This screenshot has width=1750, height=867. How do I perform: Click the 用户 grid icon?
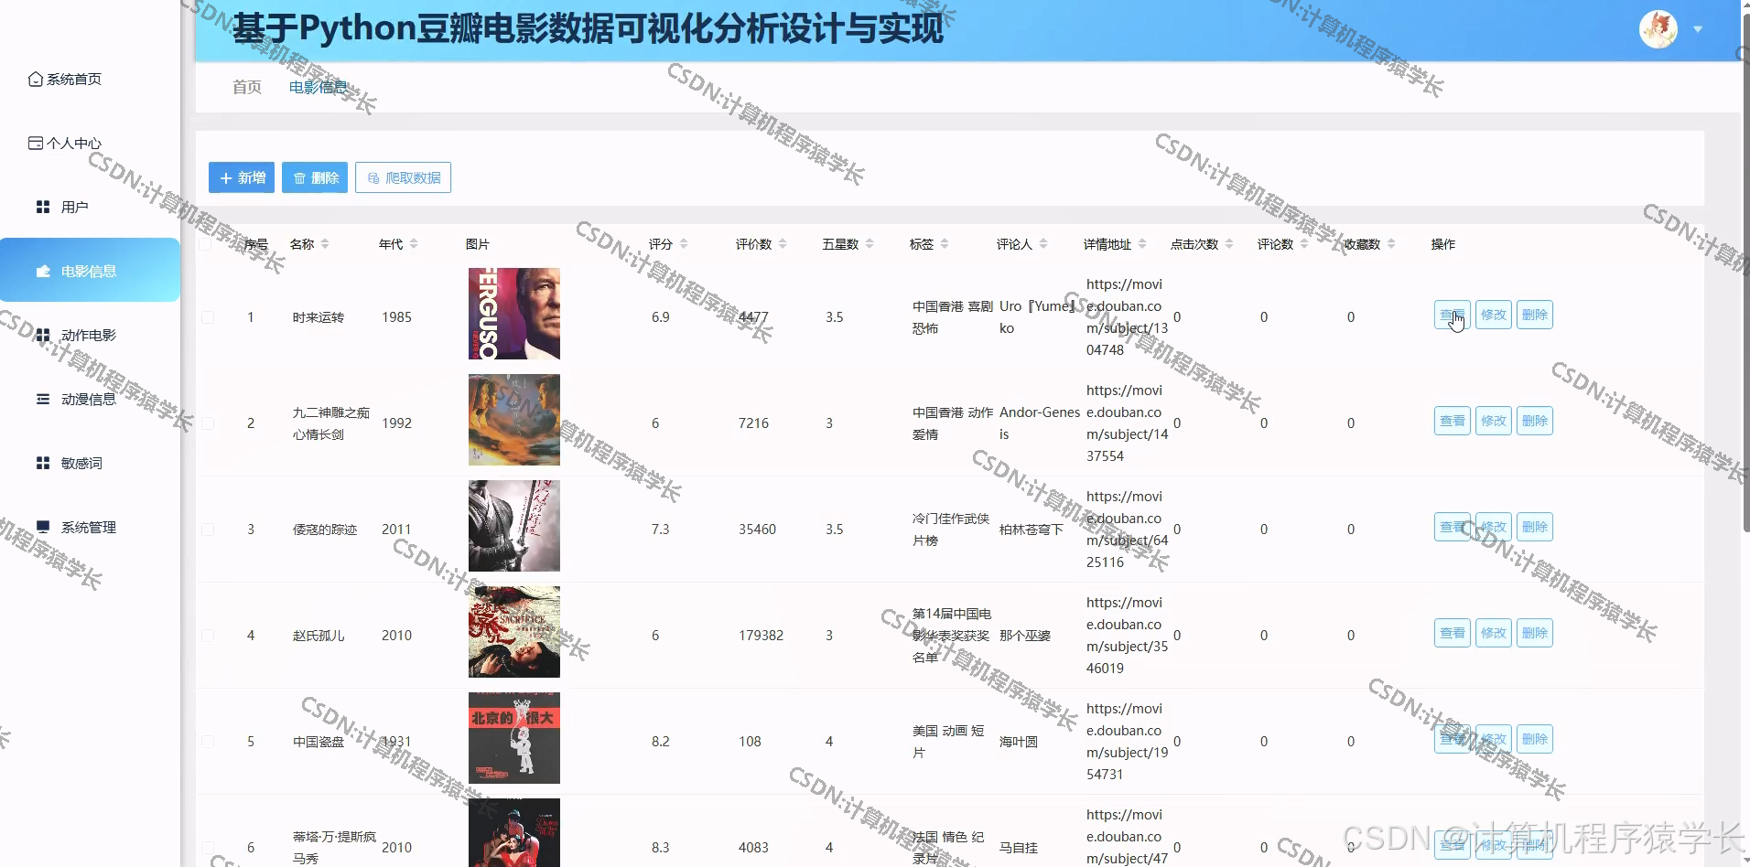point(43,208)
